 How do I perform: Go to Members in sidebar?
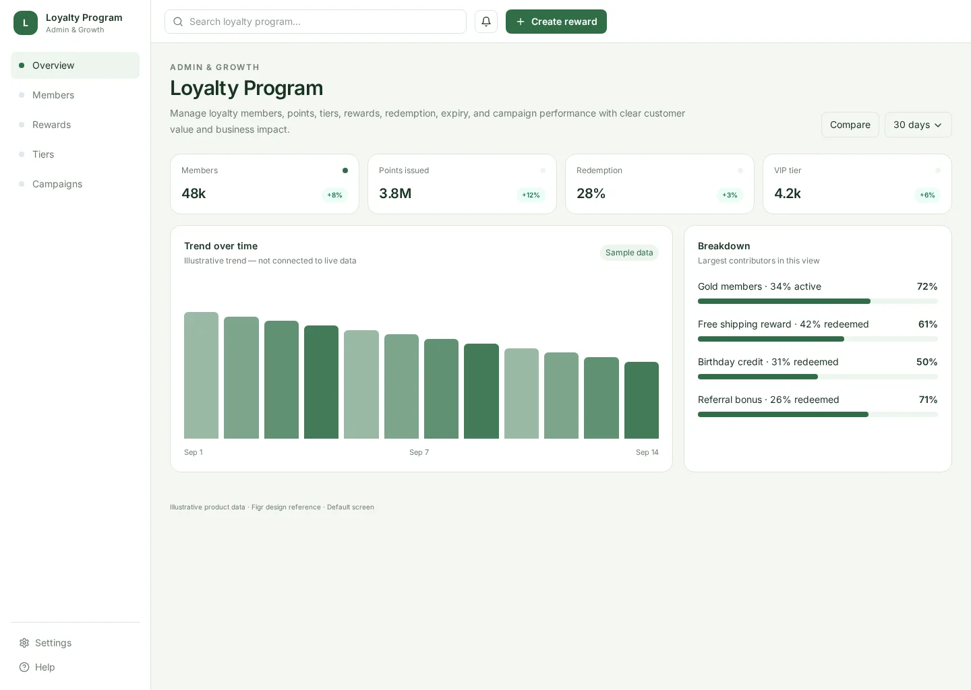tap(75, 95)
